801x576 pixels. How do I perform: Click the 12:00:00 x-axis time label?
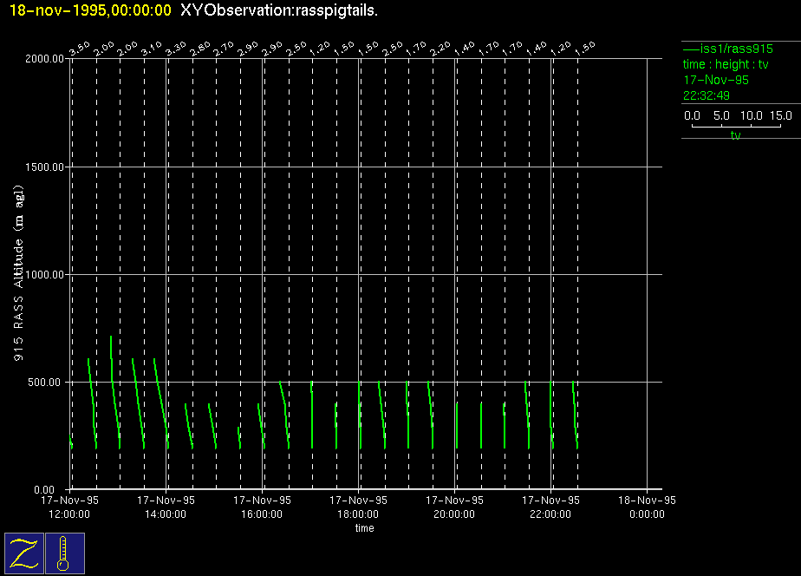(x=69, y=514)
